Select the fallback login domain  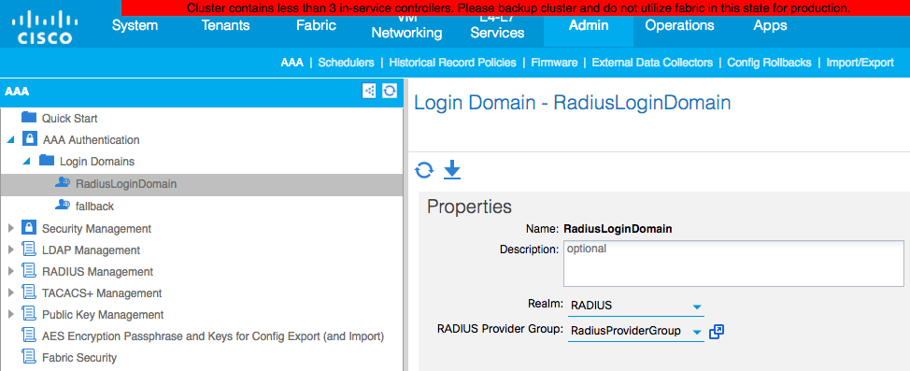(94, 207)
